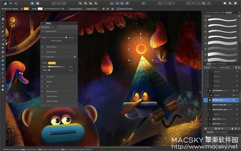Viewport: 241px width, 151px height.
Task: Hide the RIGHT EYE layer
Action: click(237, 119)
